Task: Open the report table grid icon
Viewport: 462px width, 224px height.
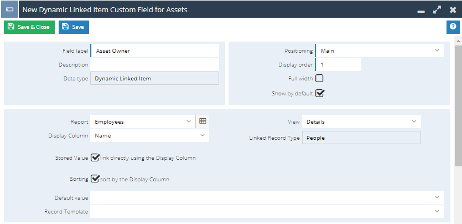Action: tap(203, 121)
